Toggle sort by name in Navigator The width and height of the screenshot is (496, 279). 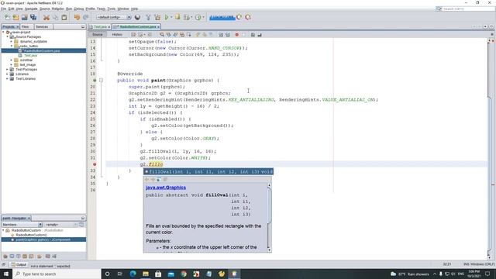pos(47,257)
